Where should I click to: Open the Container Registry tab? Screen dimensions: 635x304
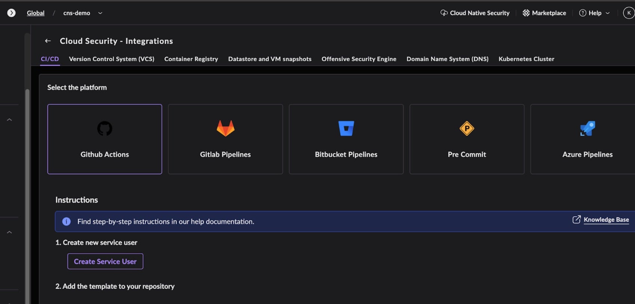191,59
